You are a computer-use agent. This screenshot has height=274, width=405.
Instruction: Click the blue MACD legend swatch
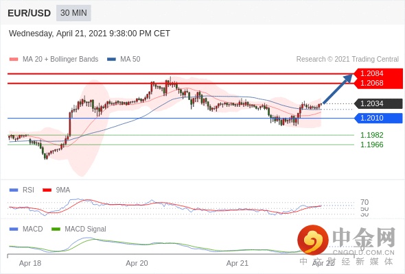coord(14,229)
